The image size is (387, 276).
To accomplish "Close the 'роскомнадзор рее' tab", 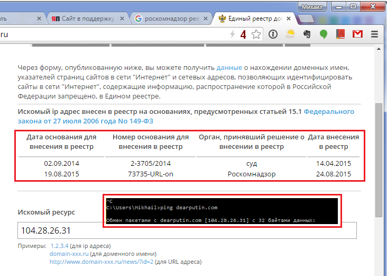I will [x=205, y=19].
